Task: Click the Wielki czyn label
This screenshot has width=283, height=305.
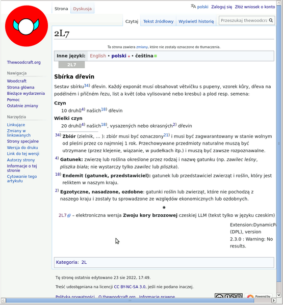Action: 68,118
